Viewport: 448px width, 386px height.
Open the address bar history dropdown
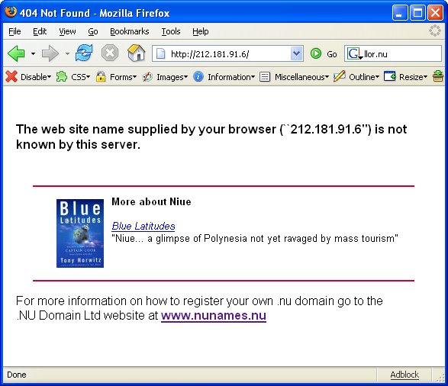(297, 53)
